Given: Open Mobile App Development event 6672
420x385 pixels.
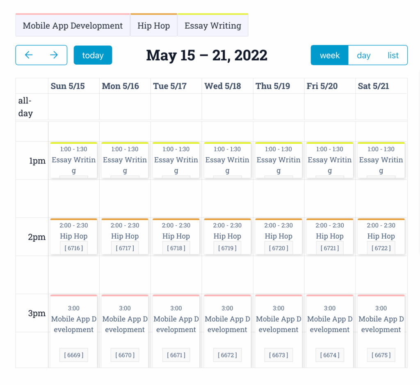Looking at the screenshot, I should coord(227,331).
